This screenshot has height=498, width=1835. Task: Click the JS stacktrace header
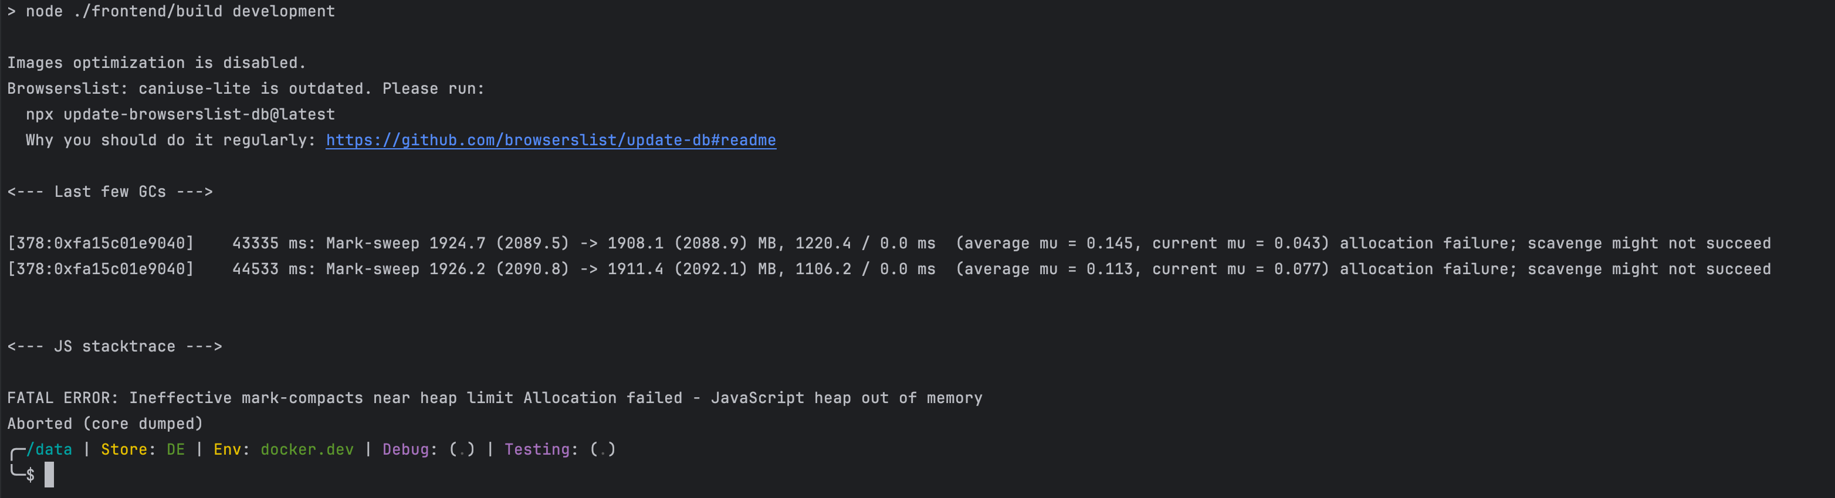coord(115,346)
